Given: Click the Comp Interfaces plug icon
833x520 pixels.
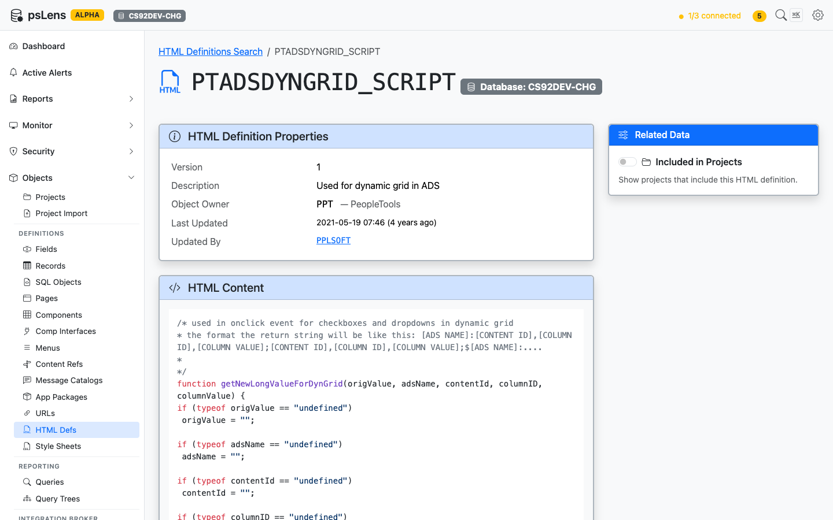Looking at the screenshot, I should click(x=27, y=331).
